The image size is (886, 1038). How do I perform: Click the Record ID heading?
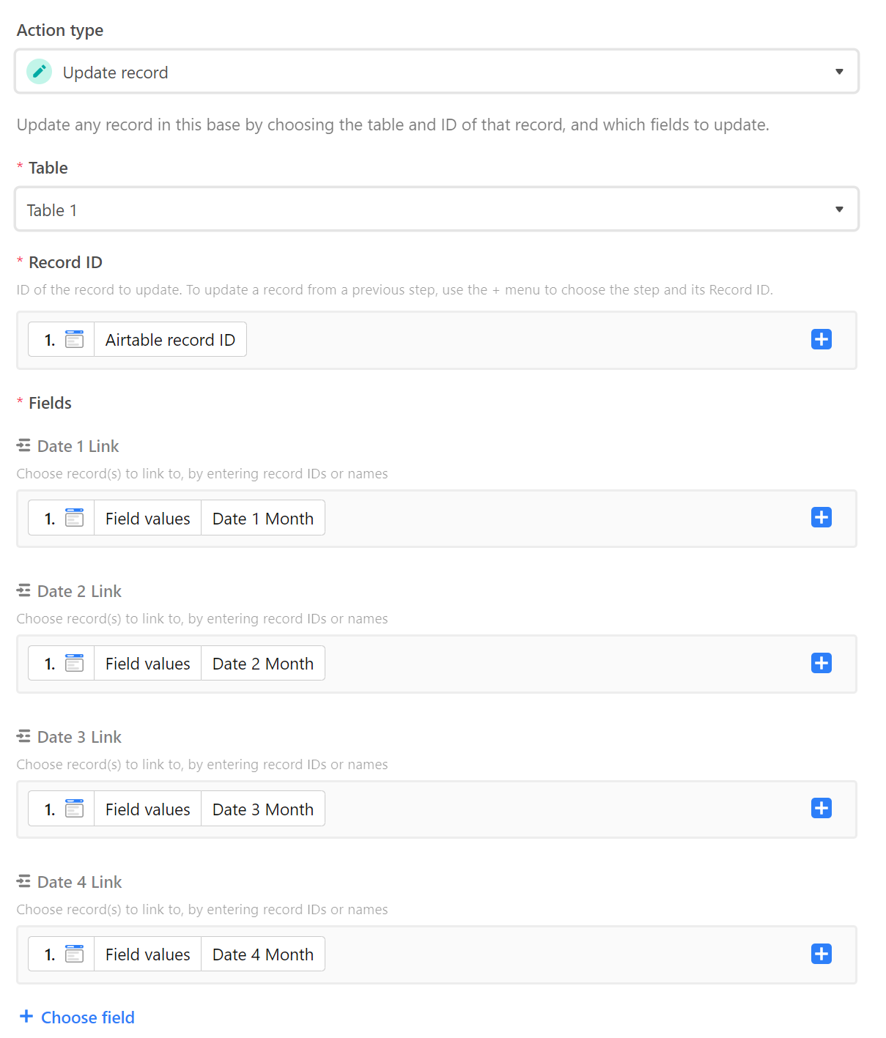[65, 262]
